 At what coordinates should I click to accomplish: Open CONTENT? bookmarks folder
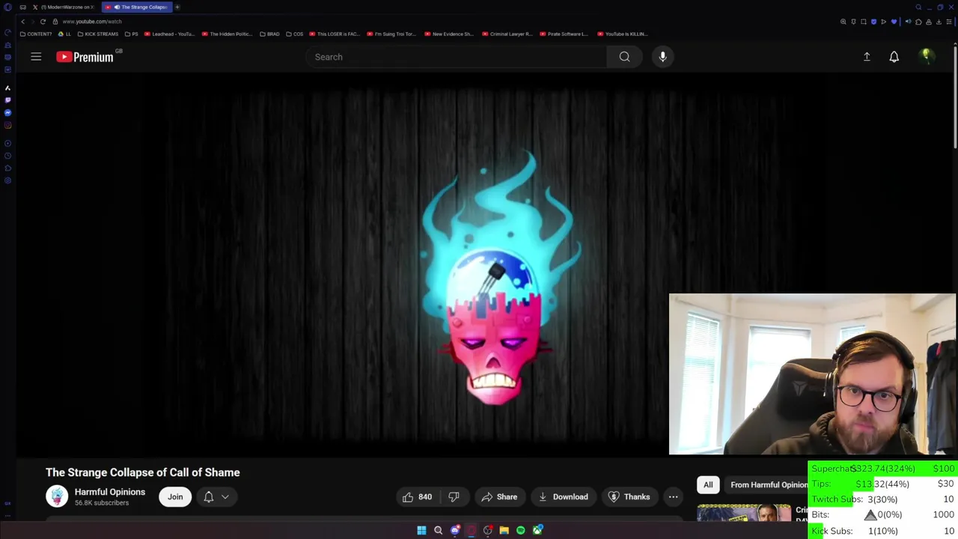[x=36, y=34]
